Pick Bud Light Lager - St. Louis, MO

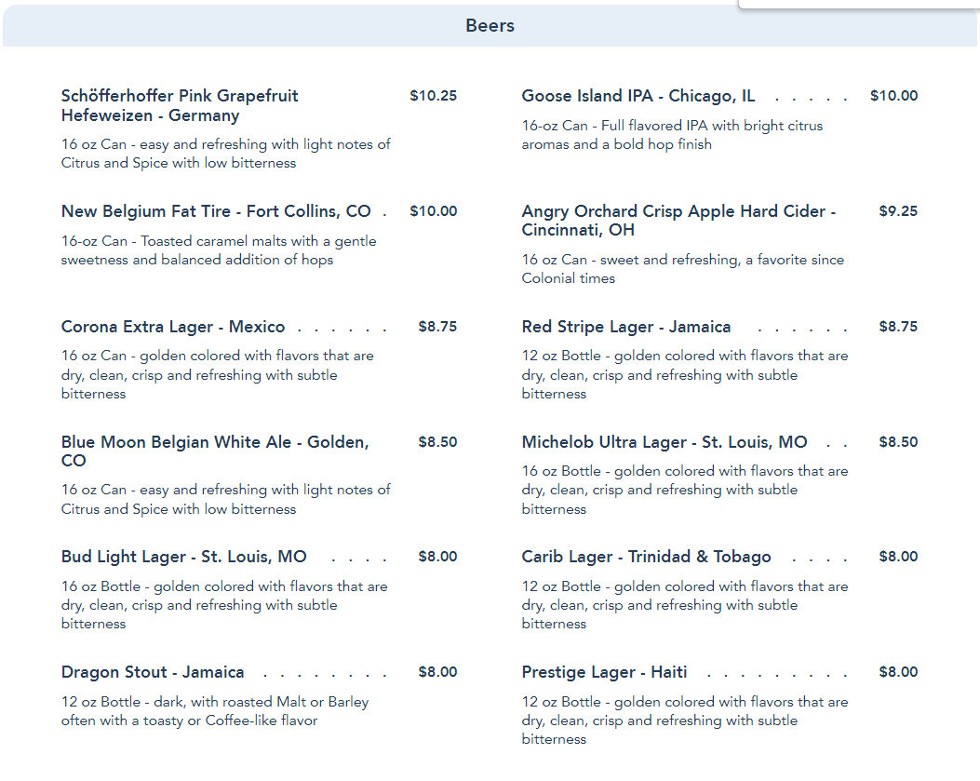(x=184, y=557)
